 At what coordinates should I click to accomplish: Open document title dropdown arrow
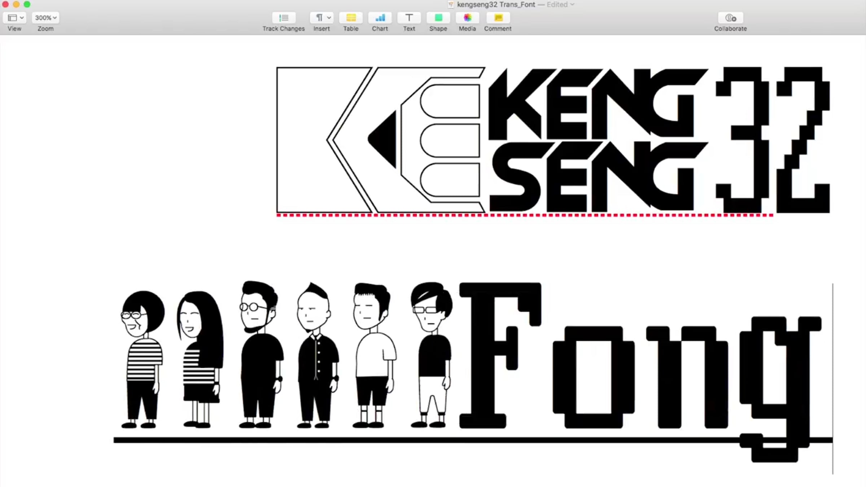pos(573,5)
